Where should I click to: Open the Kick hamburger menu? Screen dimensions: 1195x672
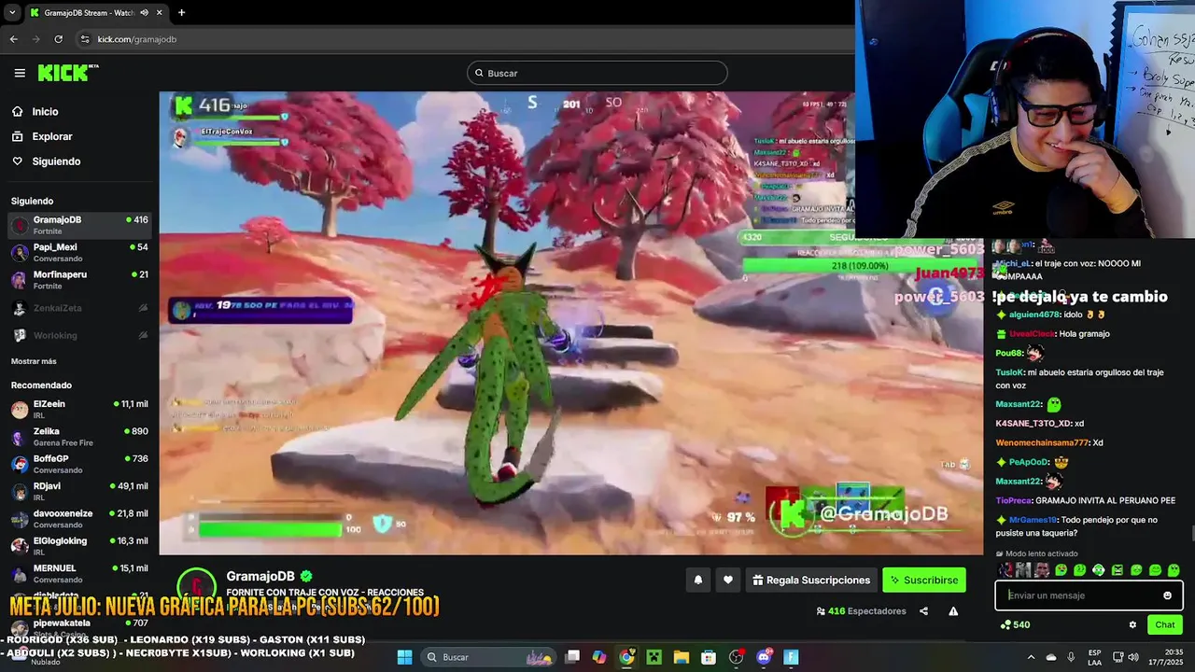(x=20, y=73)
